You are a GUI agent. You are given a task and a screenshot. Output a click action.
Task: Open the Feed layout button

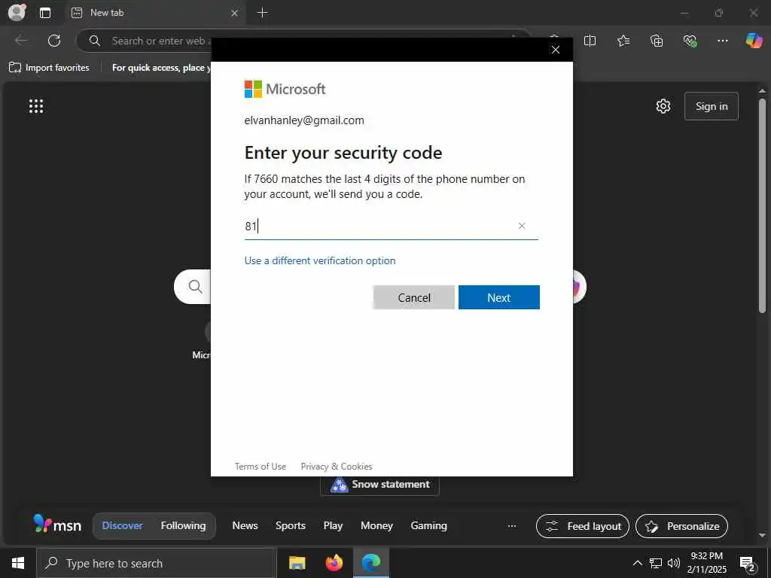583,526
